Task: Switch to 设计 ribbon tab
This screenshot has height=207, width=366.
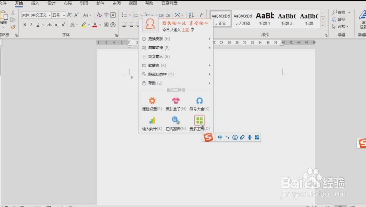Action: tap(51, 3)
